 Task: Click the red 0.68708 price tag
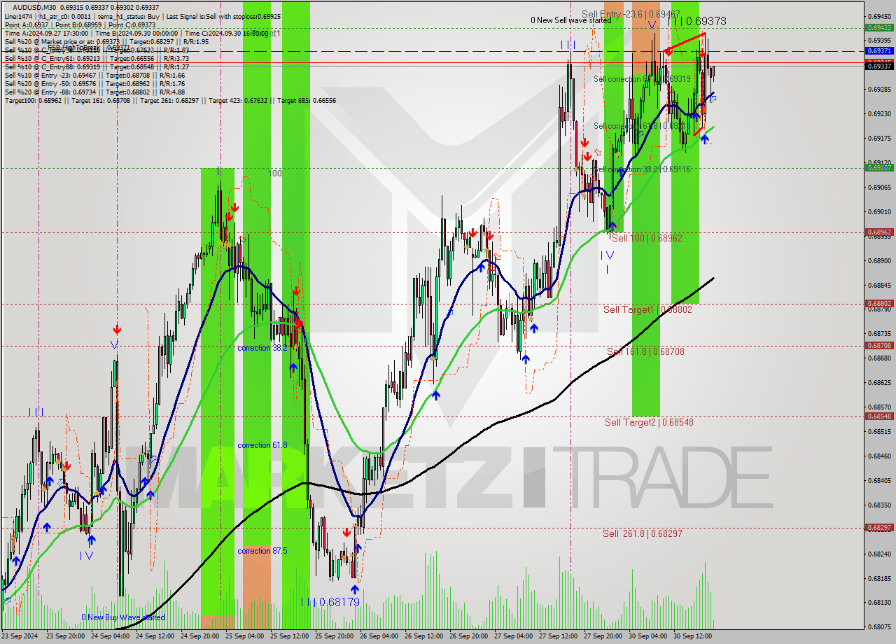(879, 346)
